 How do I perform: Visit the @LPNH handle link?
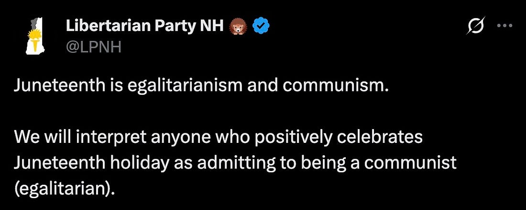tap(93, 47)
